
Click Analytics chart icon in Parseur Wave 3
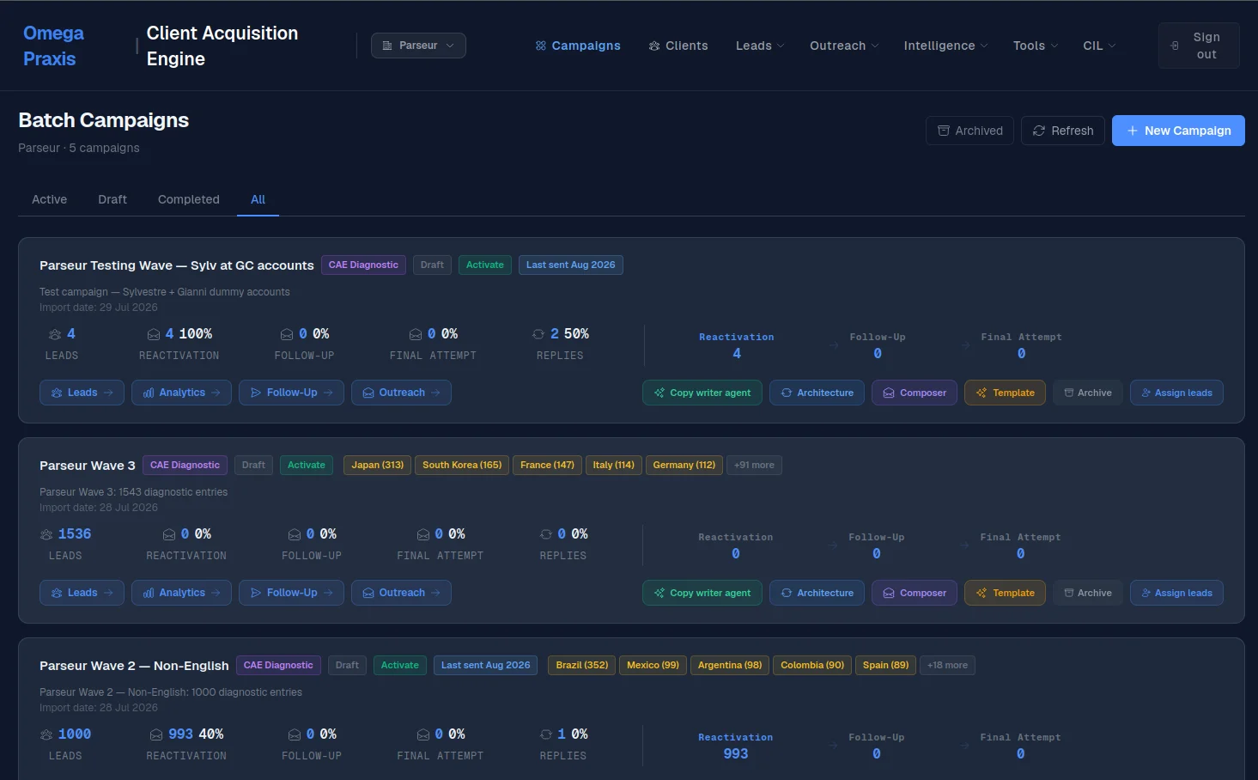(x=149, y=593)
